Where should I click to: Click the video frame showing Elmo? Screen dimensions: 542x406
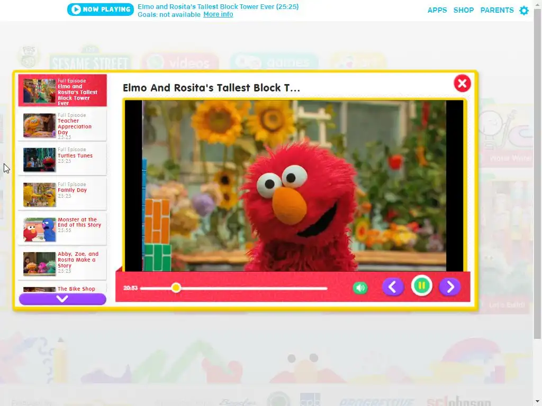[x=294, y=186]
